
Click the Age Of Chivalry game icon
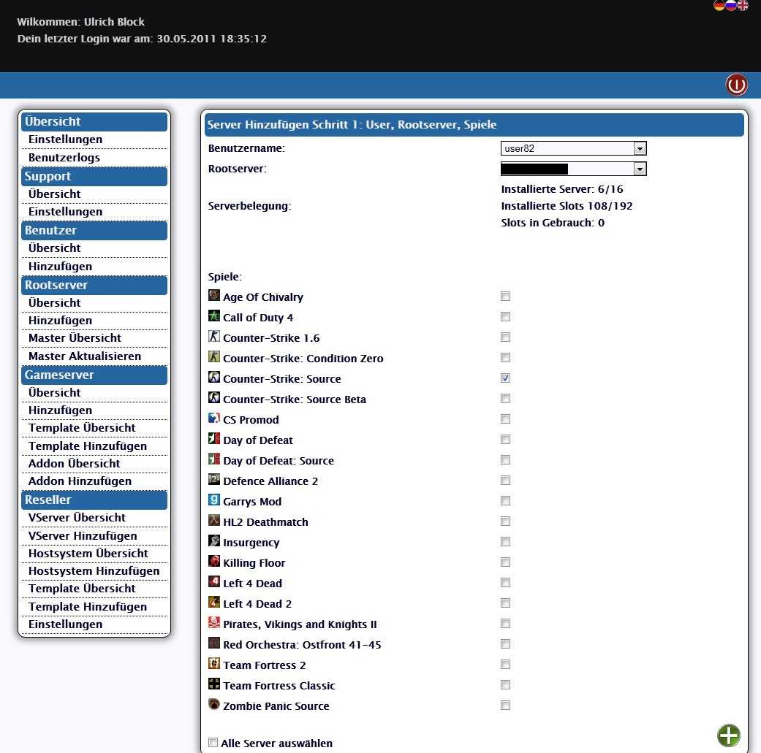[x=214, y=295]
